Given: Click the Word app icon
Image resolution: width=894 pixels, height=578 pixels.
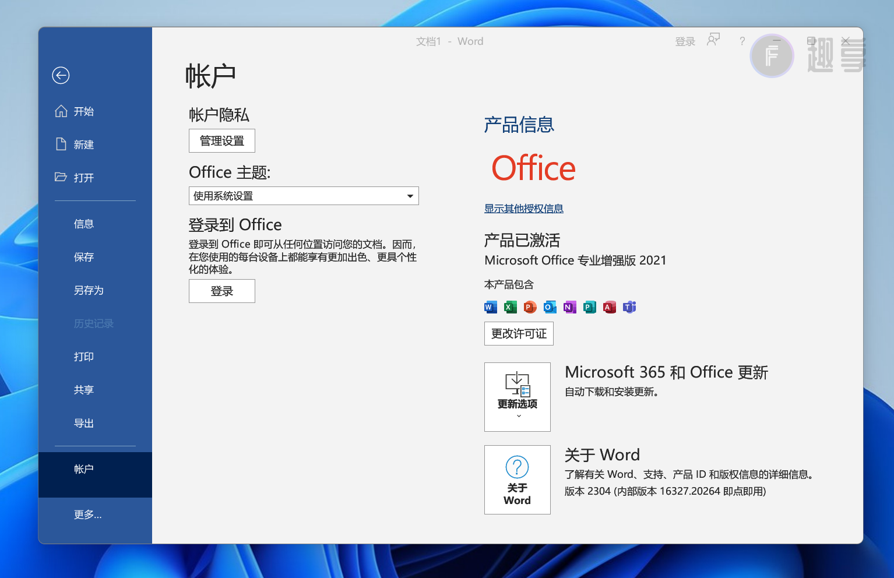Looking at the screenshot, I should pyautogui.click(x=491, y=307).
